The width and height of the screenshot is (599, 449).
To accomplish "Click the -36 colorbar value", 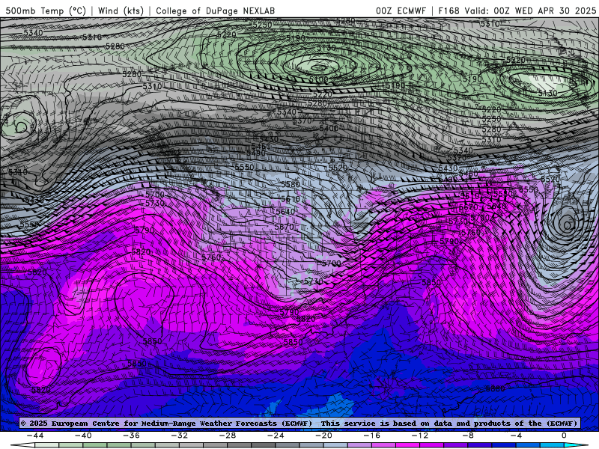I will pos(132,436).
